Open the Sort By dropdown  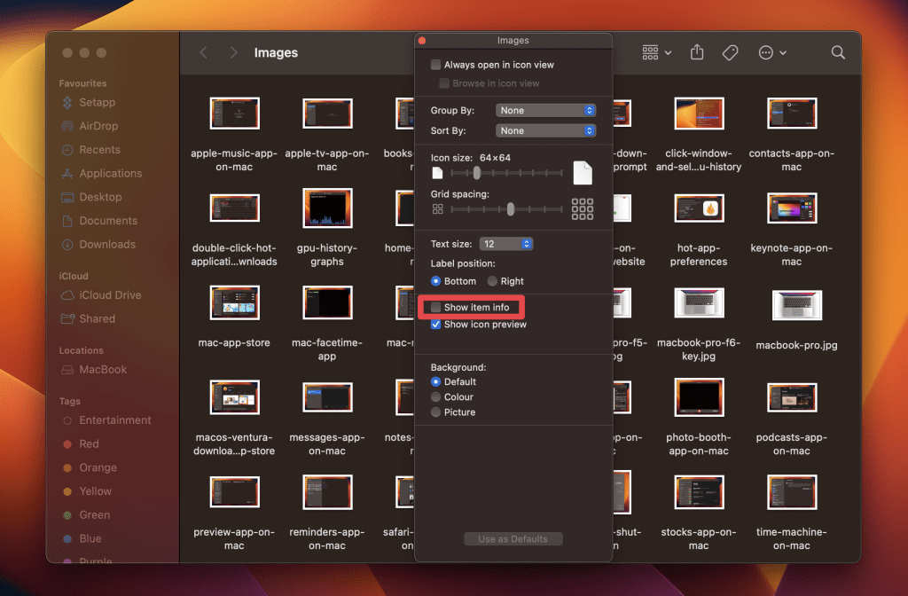[545, 130]
